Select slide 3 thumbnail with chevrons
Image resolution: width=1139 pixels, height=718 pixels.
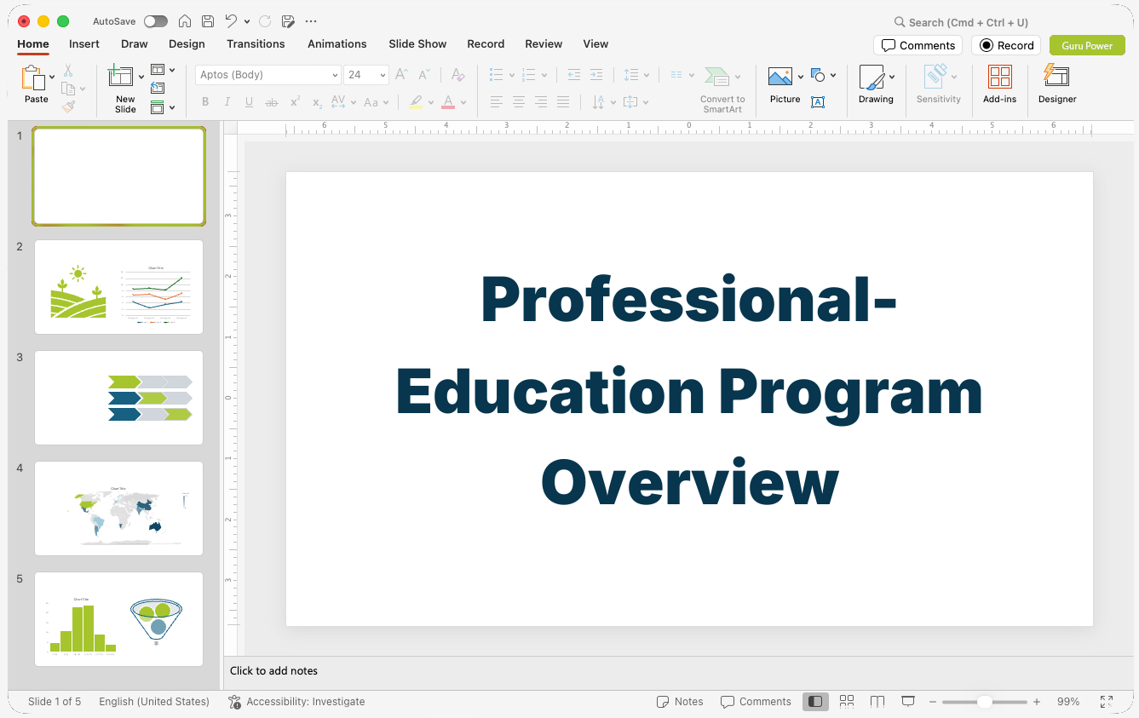[119, 398]
